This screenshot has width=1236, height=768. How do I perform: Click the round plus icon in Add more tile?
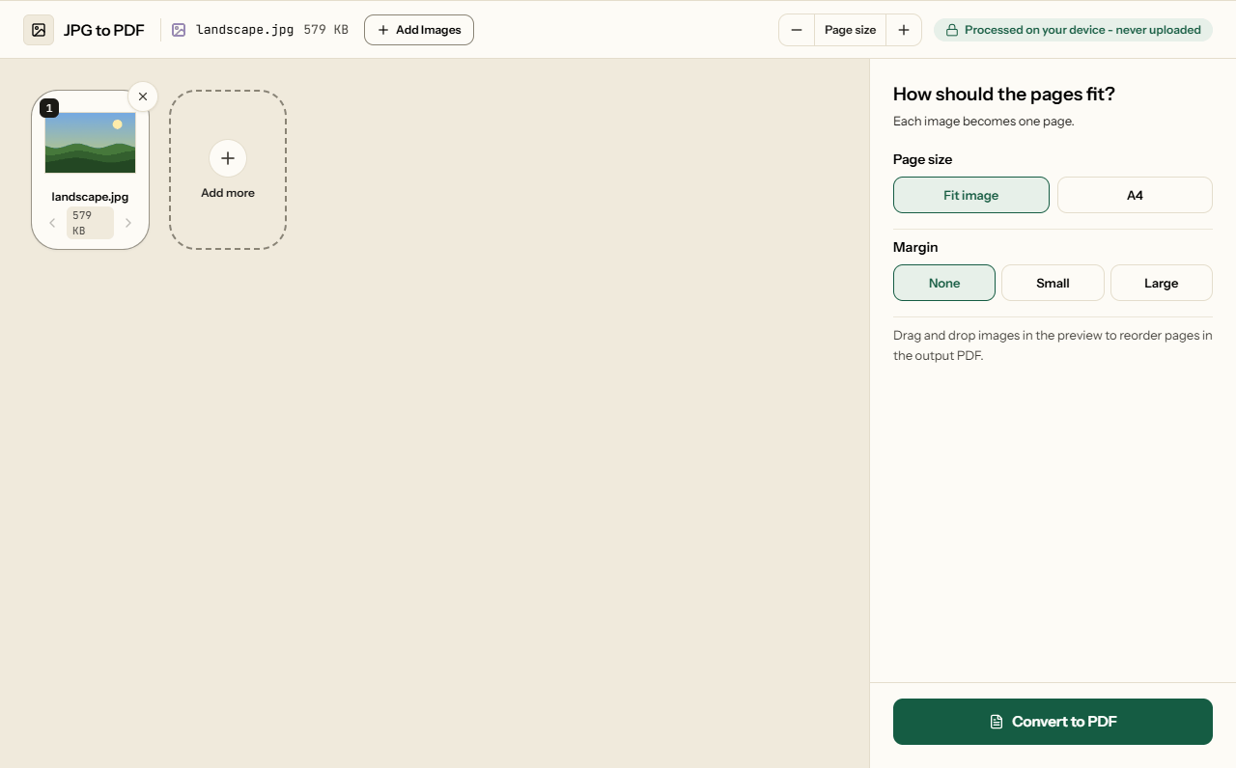coord(228,158)
